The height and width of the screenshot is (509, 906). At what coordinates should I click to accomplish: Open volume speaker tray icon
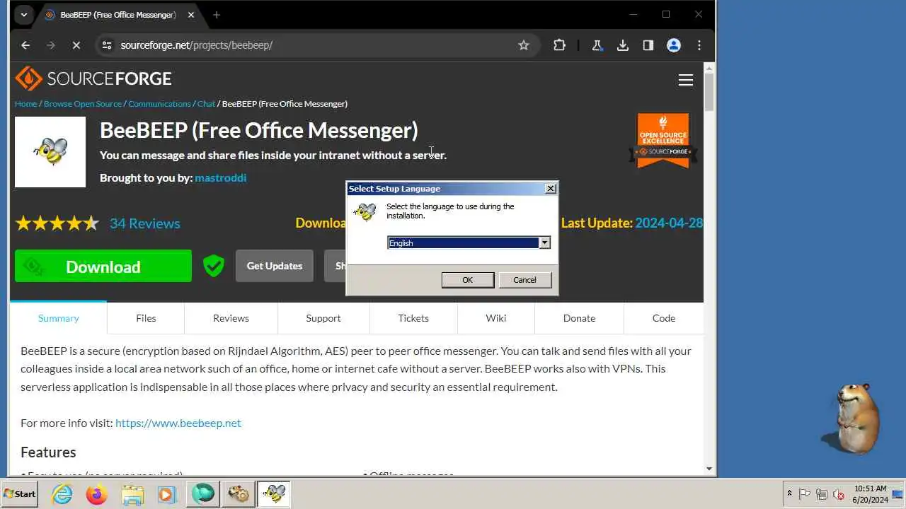pos(839,494)
